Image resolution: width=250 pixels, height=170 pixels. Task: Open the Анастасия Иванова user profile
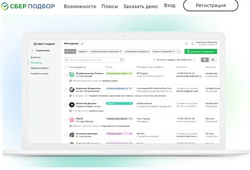[x=207, y=43]
